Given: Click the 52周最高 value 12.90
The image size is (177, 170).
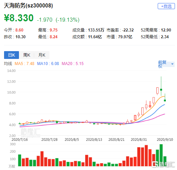Looking at the screenshot, I should [x=166, y=30].
